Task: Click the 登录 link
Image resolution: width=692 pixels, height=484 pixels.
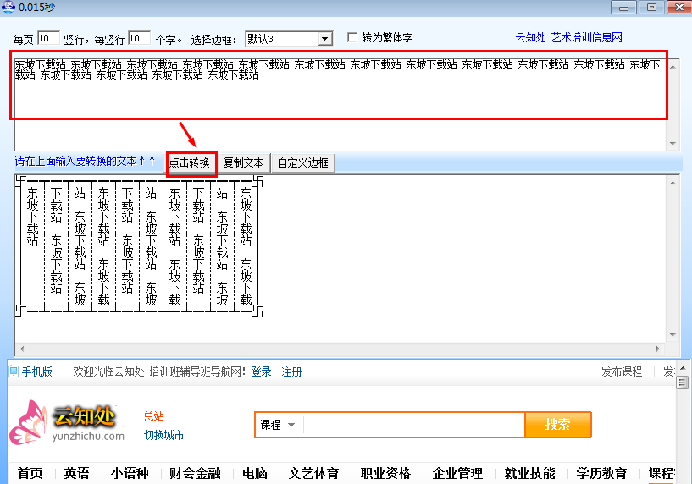Action: (x=261, y=371)
